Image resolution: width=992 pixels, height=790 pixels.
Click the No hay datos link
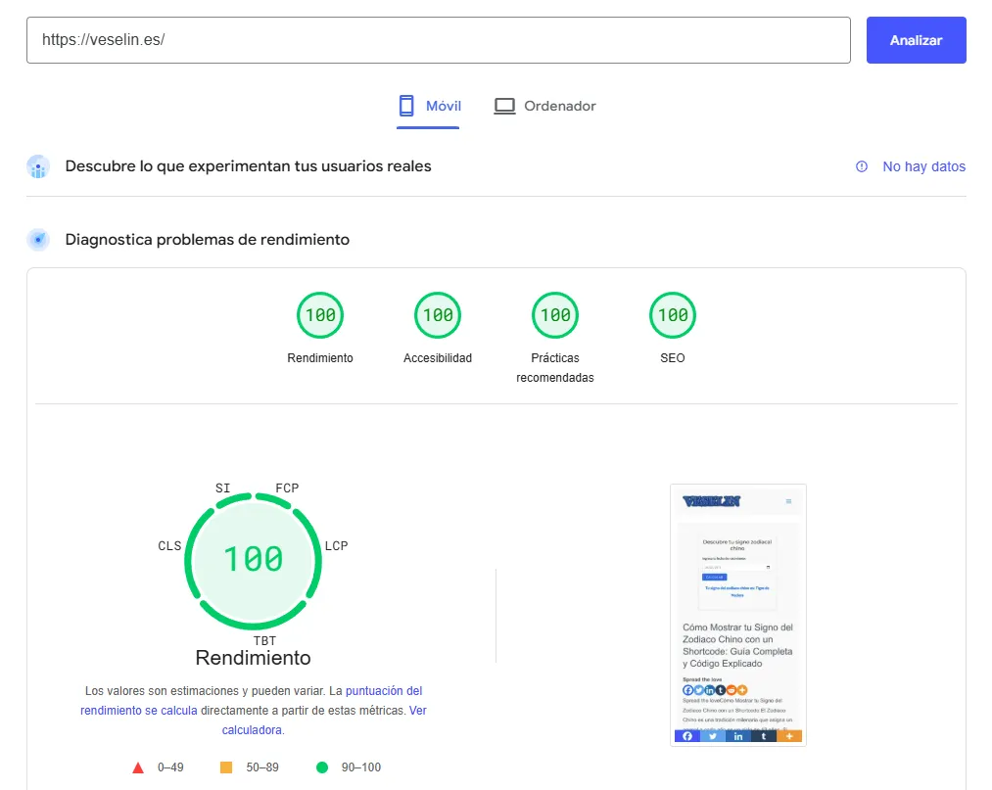coord(923,166)
